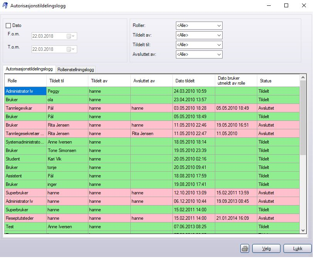Viewport: 314px width, 259px height.
Task: Select the Tannlegevikar role cell
Action: pyautogui.click(x=25, y=108)
